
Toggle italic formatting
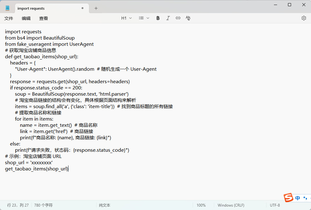168,18
